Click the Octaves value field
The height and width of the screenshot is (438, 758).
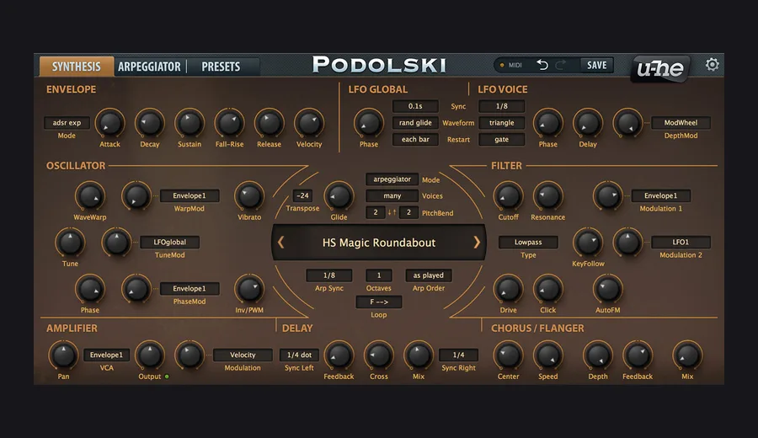[379, 275]
